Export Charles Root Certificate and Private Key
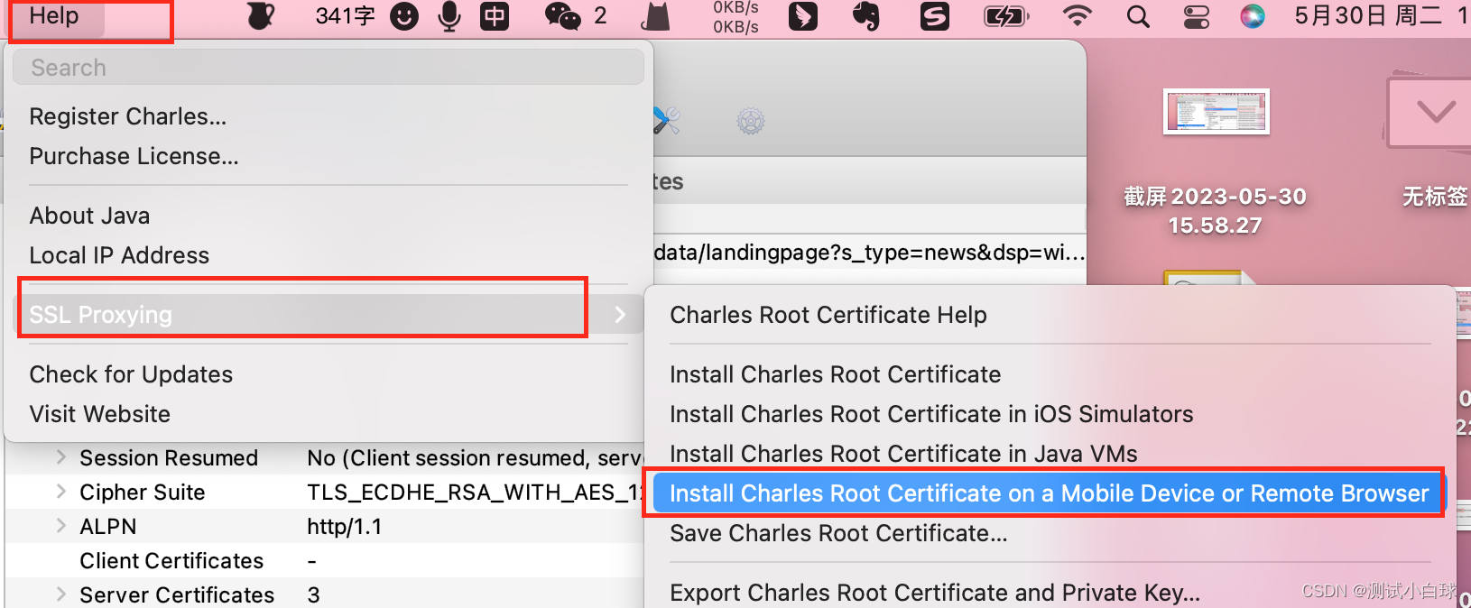The width and height of the screenshot is (1471, 608). point(935,593)
